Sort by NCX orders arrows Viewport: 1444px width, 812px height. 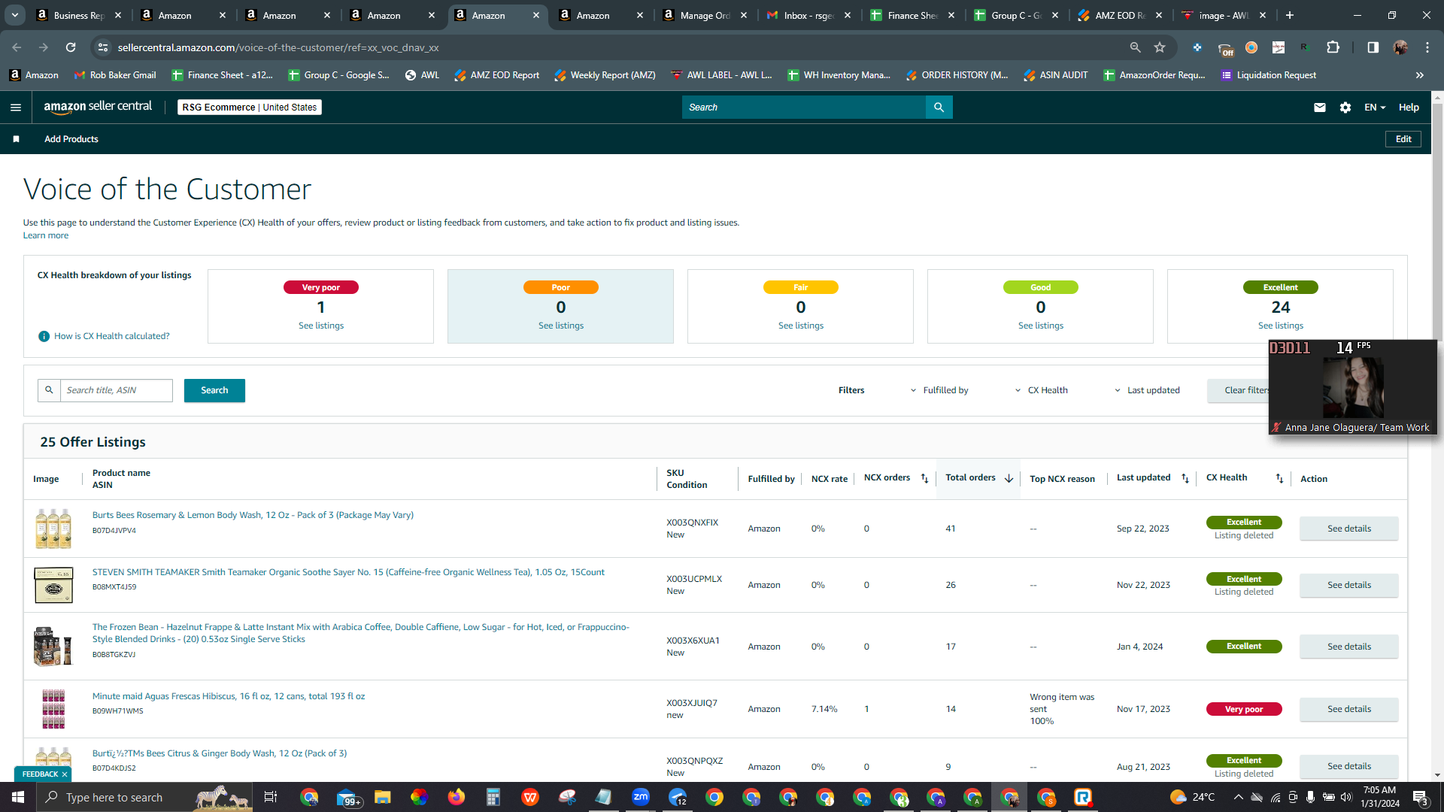click(x=924, y=479)
